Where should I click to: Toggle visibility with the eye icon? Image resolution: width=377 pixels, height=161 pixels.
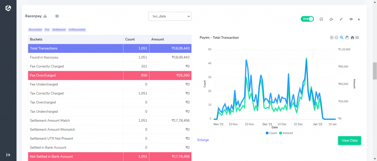(x=351, y=19)
